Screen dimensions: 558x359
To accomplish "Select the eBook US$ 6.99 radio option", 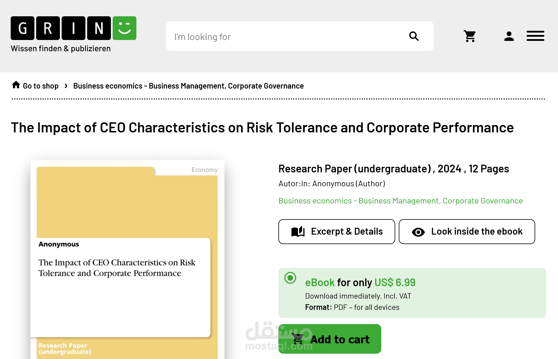I will tap(290, 278).
